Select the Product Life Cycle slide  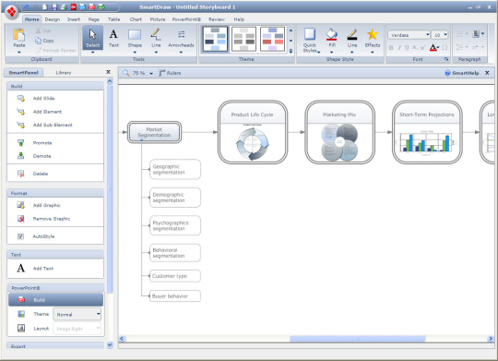(253, 132)
